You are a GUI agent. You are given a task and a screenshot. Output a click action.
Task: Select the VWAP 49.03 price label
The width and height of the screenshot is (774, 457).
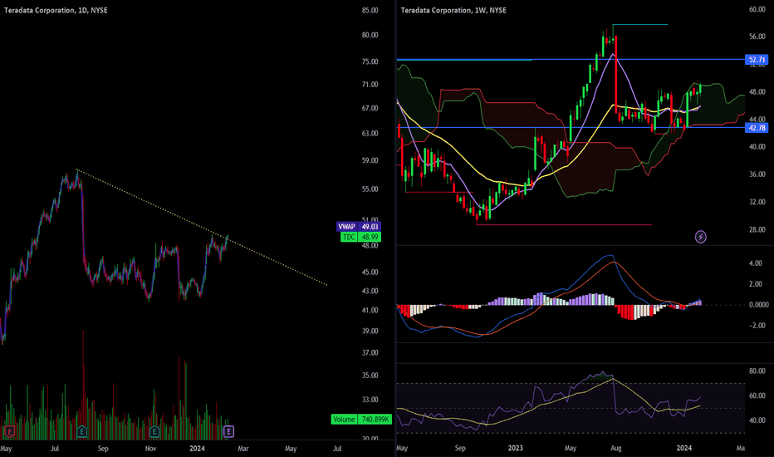click(359, 227)
